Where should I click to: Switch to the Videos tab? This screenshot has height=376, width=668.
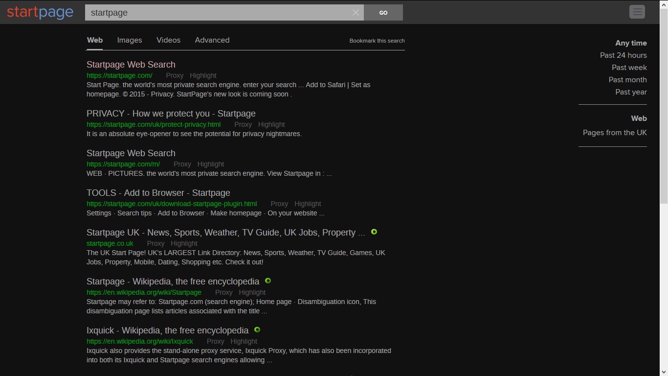coord(168,40)
